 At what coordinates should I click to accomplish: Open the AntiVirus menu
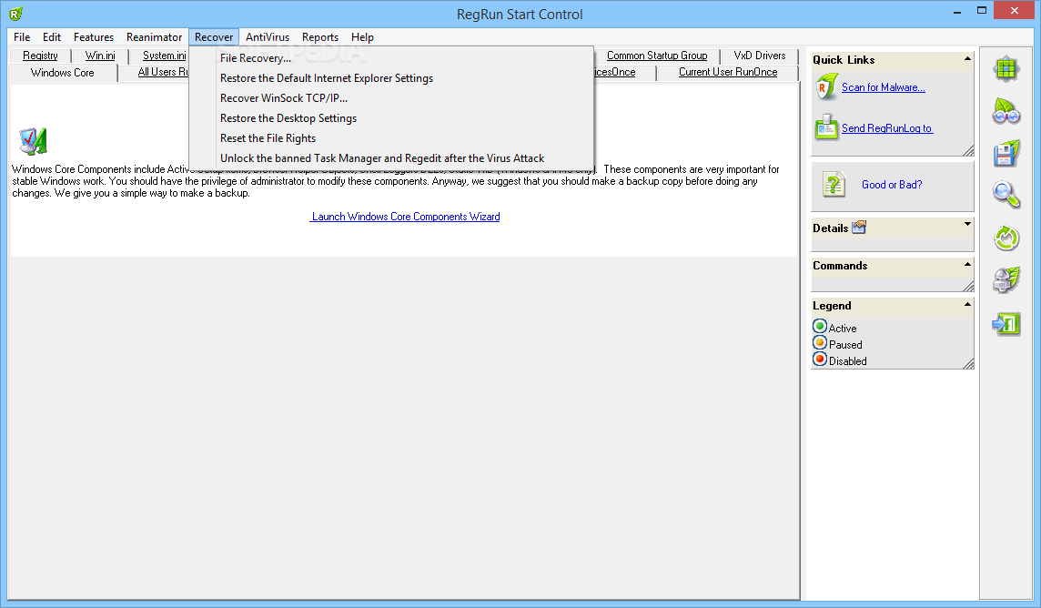(x=268, y=37)
